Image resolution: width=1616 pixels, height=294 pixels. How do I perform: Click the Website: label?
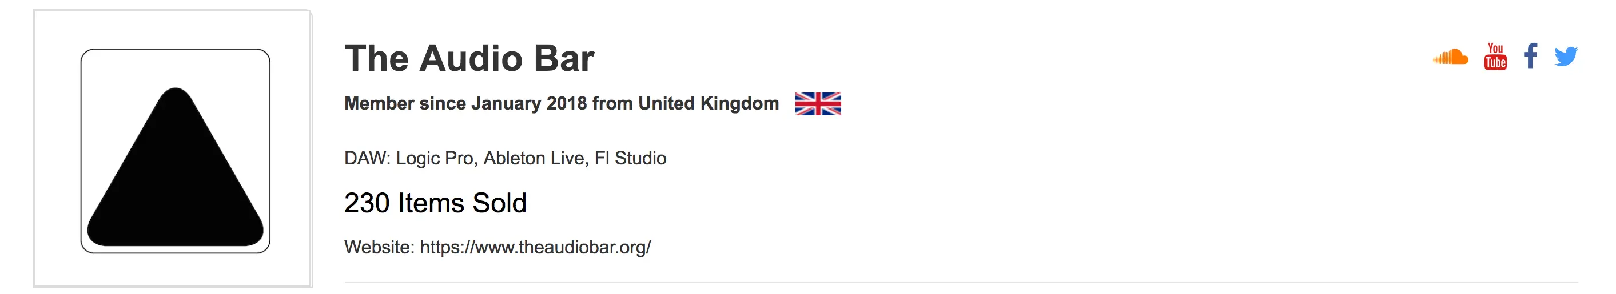(379, 248)
